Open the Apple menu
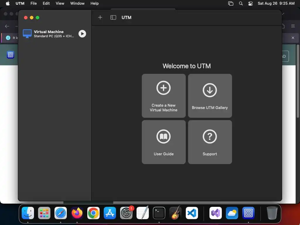This screenshot has width=300, height=225. pos(8,4)
